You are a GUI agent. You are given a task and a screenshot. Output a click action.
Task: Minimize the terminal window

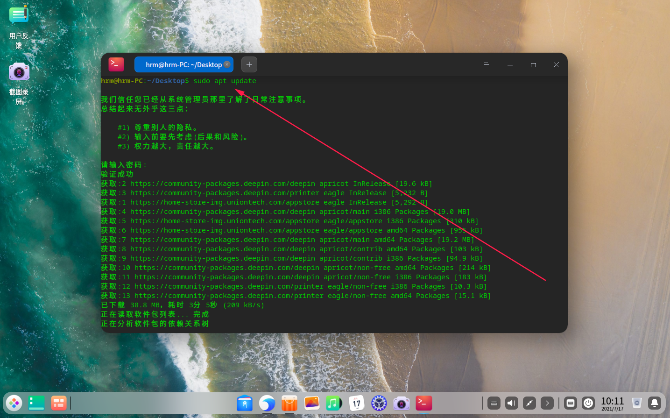510,65
